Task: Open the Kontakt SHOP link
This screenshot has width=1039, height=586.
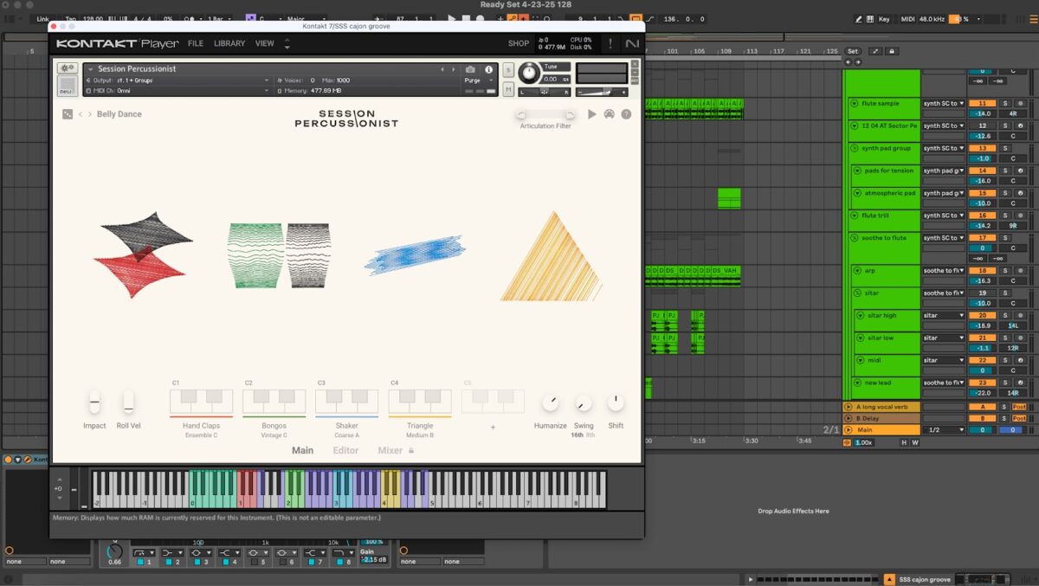Action: pyautogui.click(x=519, y=43)
